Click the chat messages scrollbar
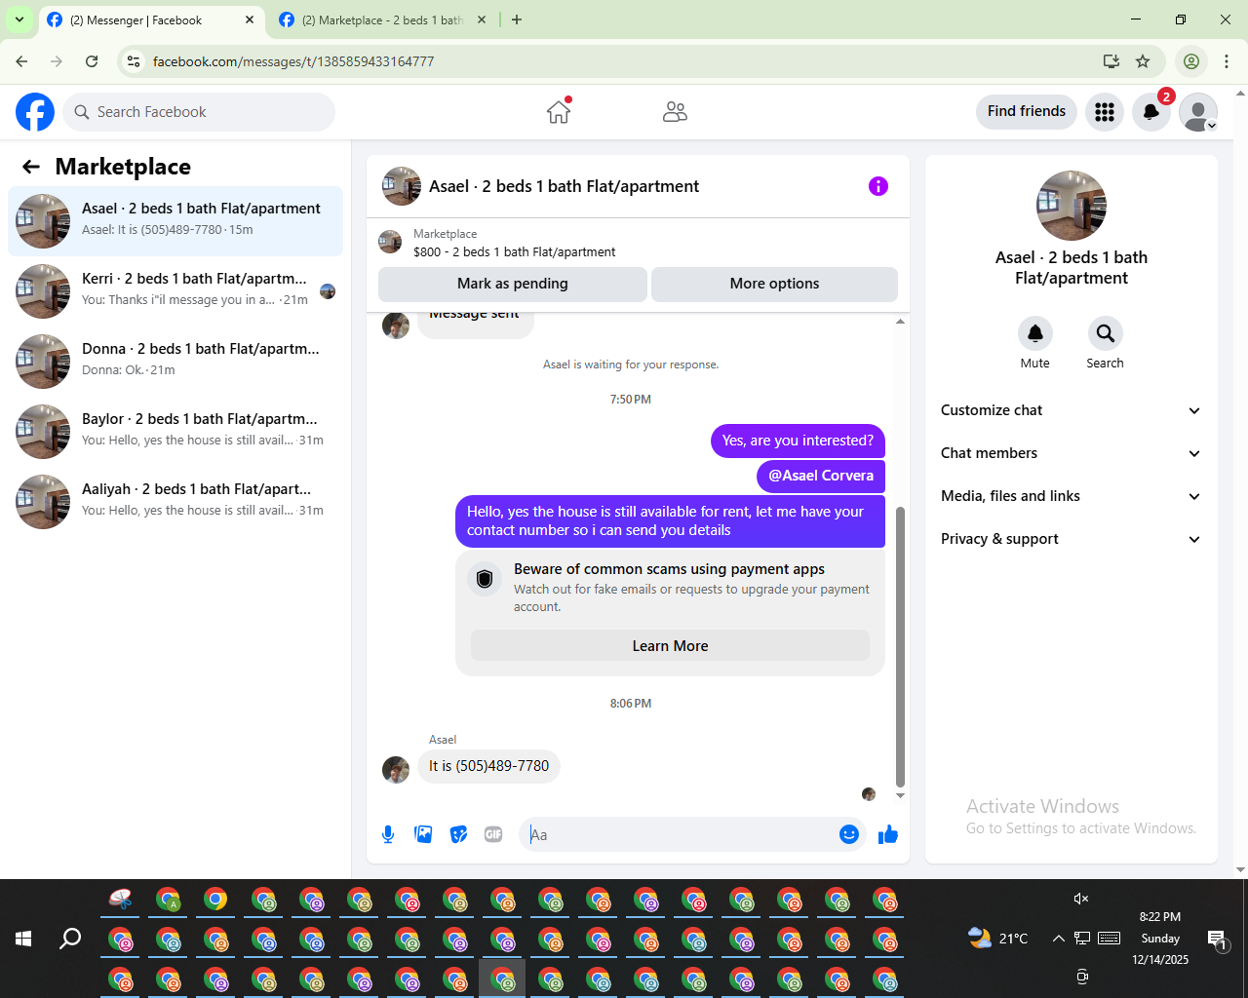Viewport: 1248px width, 998px height. pyautogui.click(x=900, y=646)
